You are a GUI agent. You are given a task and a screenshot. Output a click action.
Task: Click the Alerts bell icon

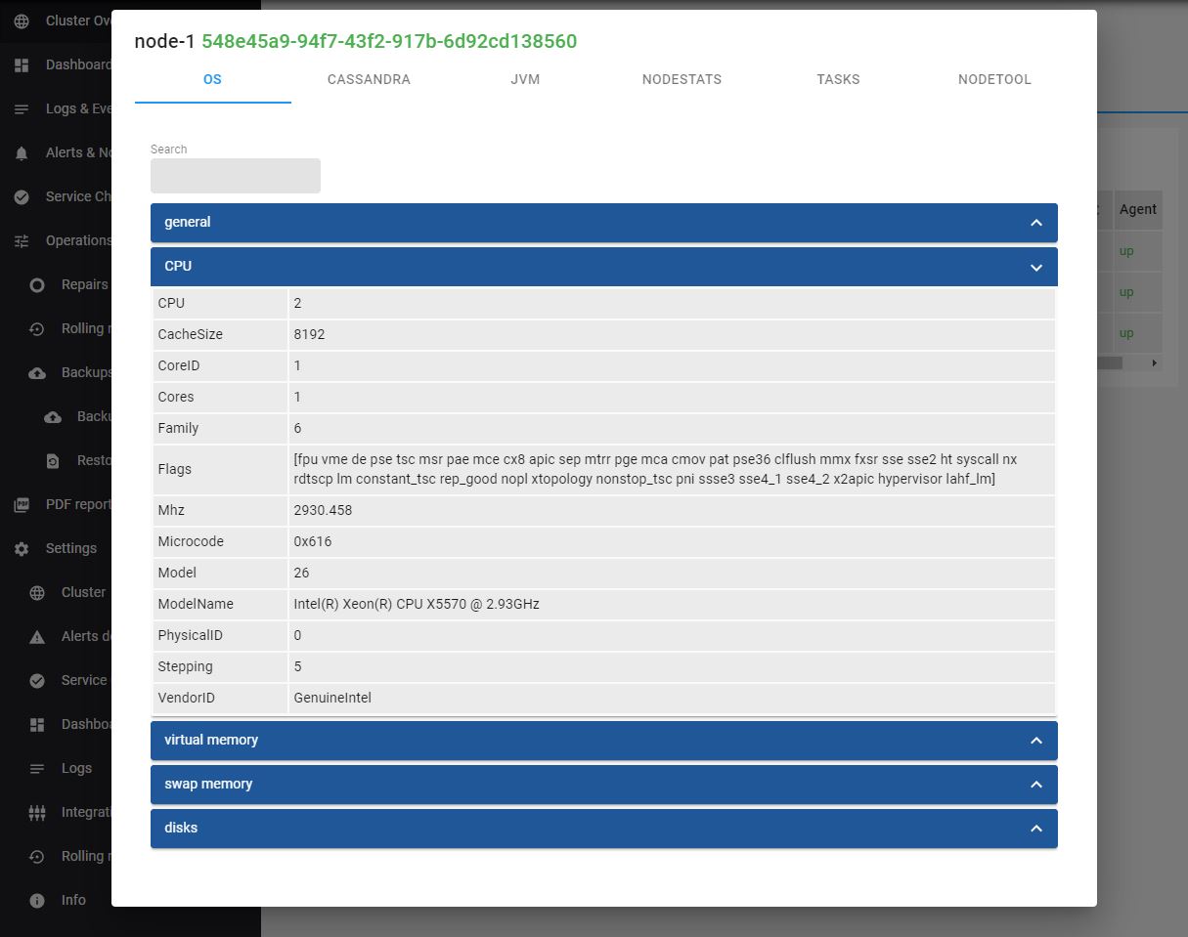pos(22,153)
